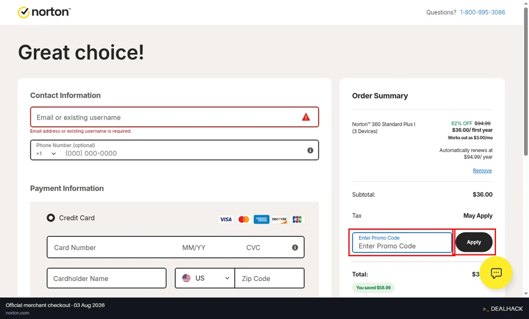Focus the Enter Promo Code field

click(402, 242)
